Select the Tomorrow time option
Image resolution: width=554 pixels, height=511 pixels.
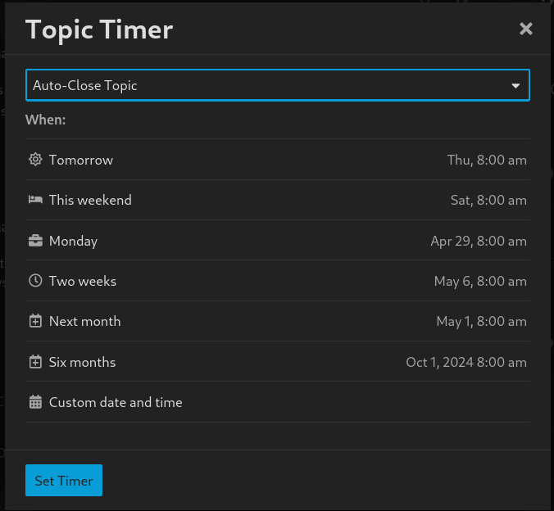(81, 160)
